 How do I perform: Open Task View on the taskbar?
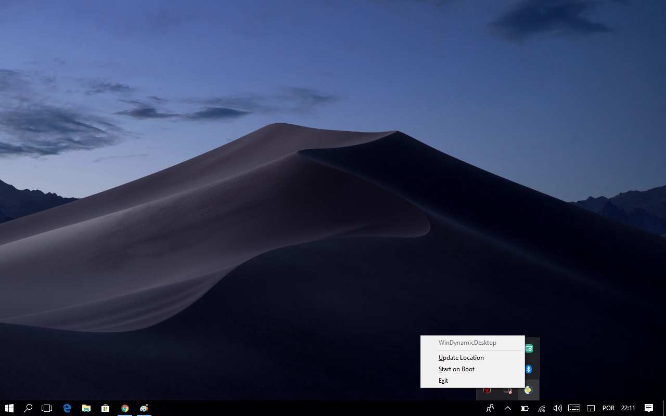click(x=47, y=408)
